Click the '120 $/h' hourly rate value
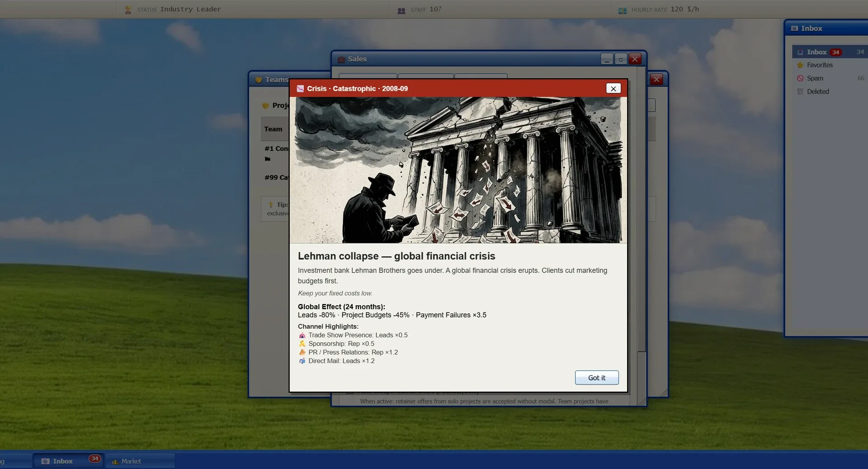868x469 pixels. 684,9
